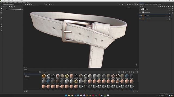The width and height of the screenshot is (174, 97).
Task: Pick the gold material sphere thumbnail
Action: (44, 76)
